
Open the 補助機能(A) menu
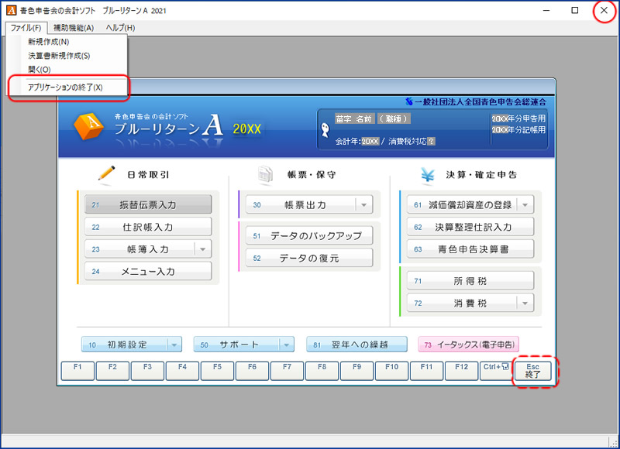tap(74, 28)
